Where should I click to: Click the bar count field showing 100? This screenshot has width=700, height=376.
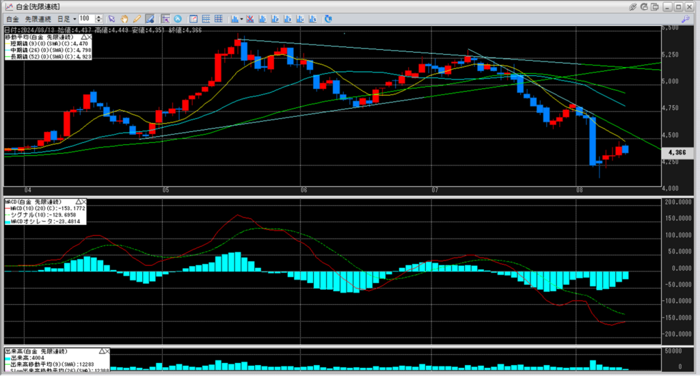coord(86,18)
